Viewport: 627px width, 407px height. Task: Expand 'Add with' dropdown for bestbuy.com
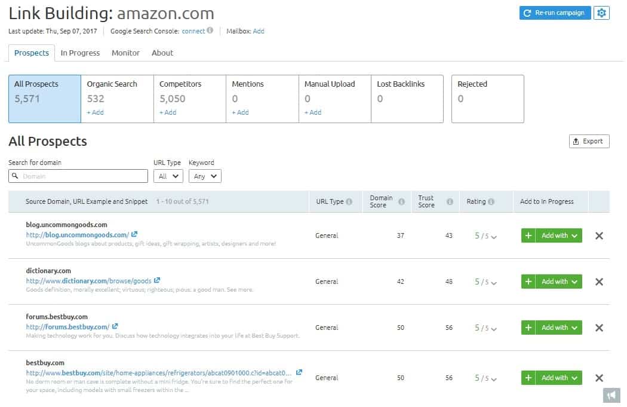point(559,378)
